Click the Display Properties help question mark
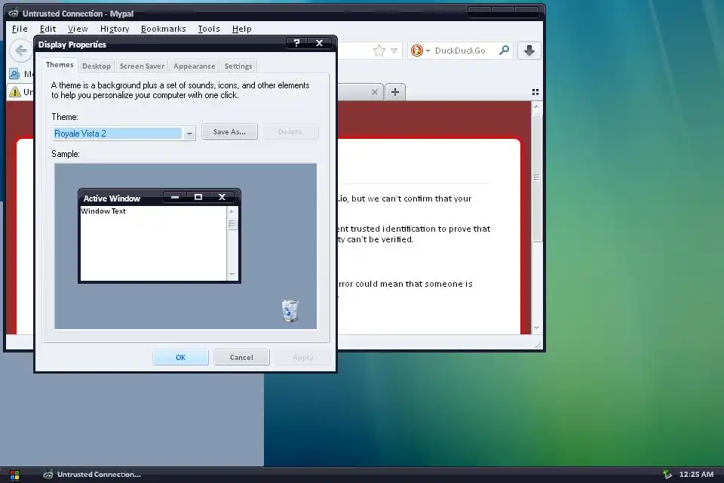 click(297, 43)
